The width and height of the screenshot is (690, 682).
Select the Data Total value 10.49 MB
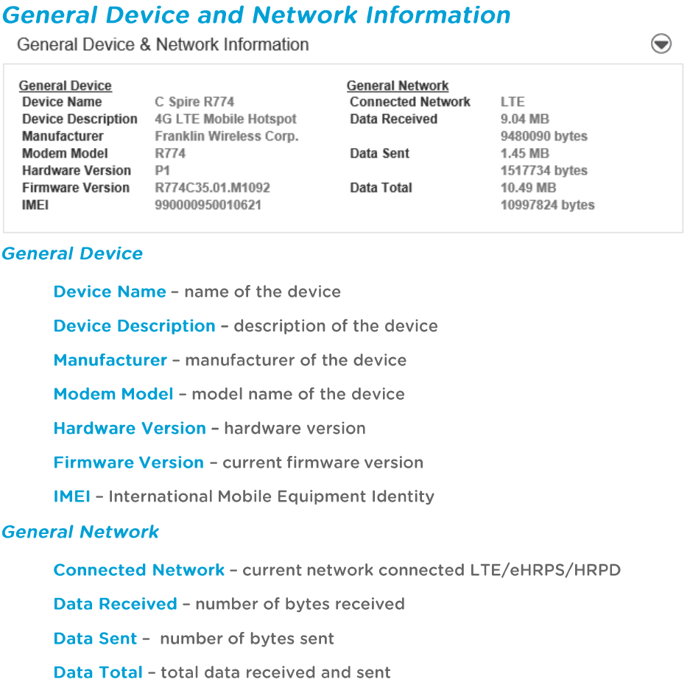tap(528, 188)
